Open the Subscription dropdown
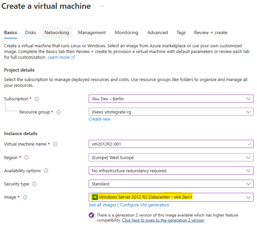 point(171,99)
